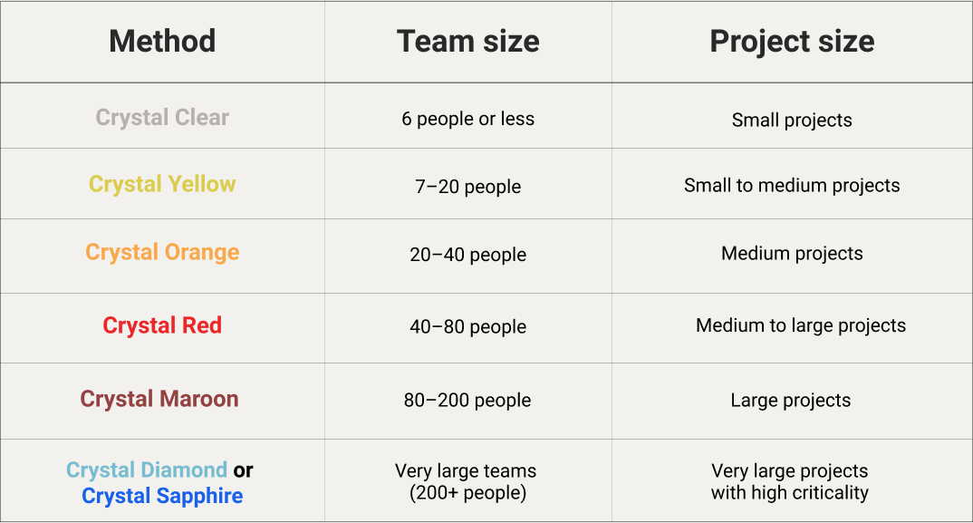
Task: Select the Crystal Yellow method name
Action: pyautogui.click(x=162, y=185)
